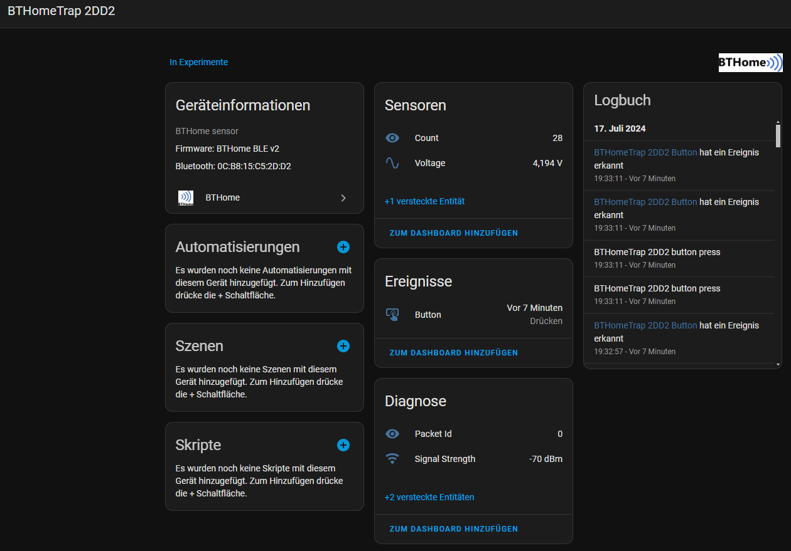Viewport: 791px width, 551px height.
Task: Open the Count sensor entity row
Action: point(474,138)
